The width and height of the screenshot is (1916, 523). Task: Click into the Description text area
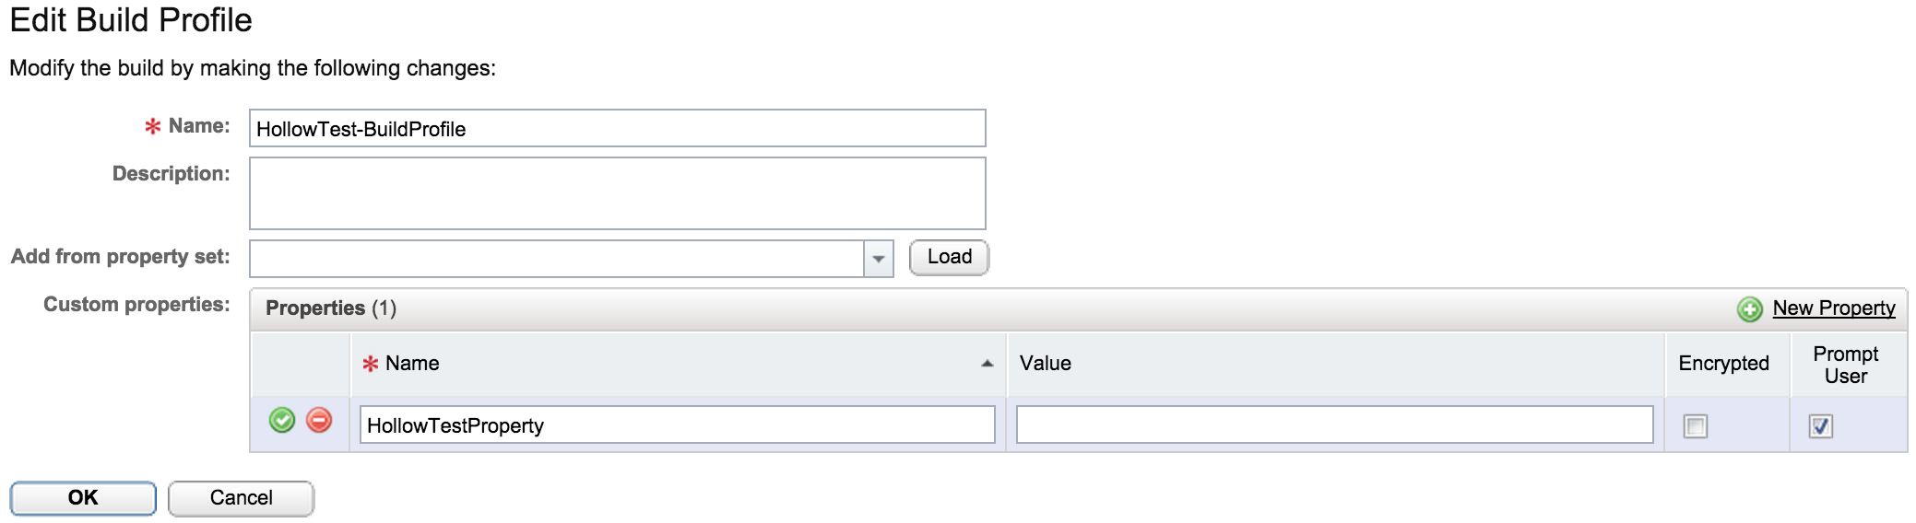click(617, 193)
